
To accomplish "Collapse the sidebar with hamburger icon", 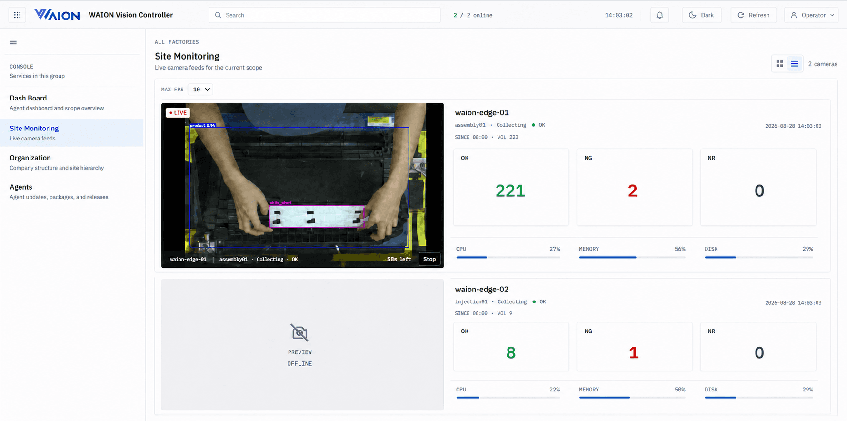I will pyautogui.click(x=13, y=42).
